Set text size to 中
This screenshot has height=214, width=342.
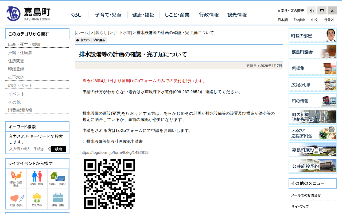tap(322, 10)
